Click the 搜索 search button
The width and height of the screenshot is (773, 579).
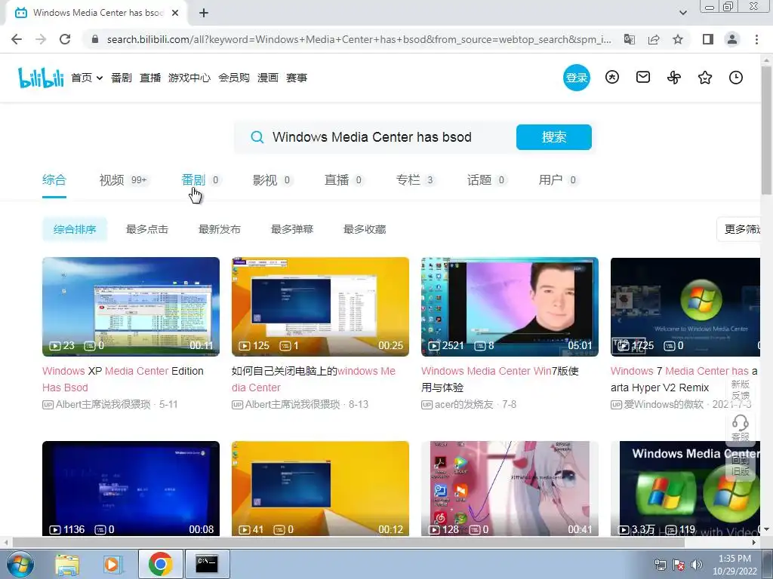point(553,137)
